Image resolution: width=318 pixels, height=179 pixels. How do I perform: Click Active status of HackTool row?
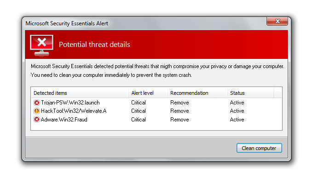(237, 111)
